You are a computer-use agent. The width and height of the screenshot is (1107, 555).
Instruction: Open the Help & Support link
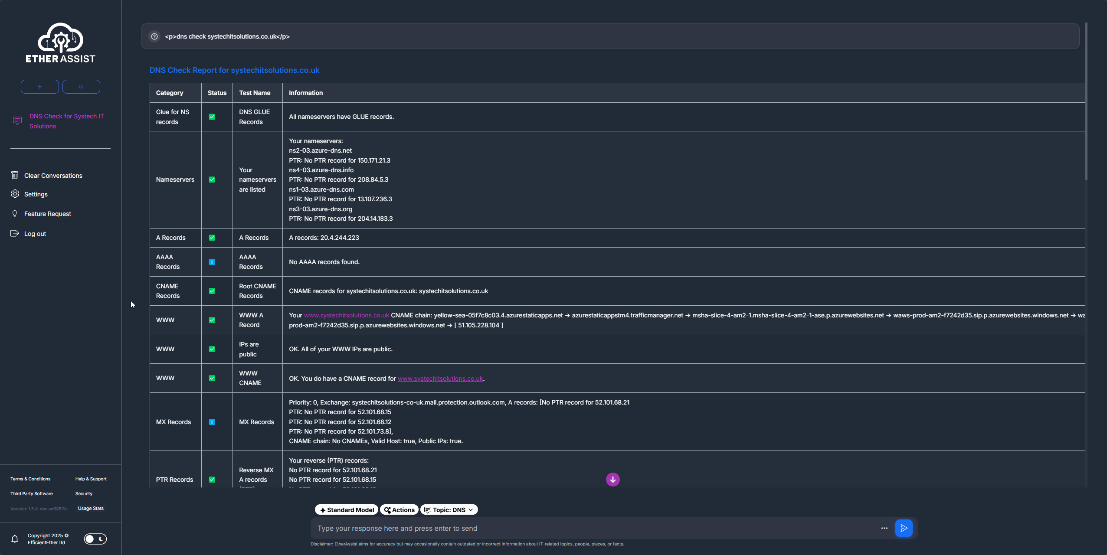(x=91, y=479)
